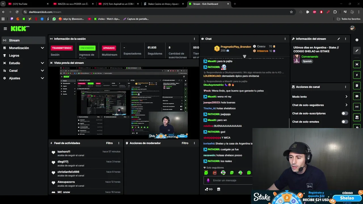
Task: Open Captura de pantalla bookmark
Action: (136, 19)
